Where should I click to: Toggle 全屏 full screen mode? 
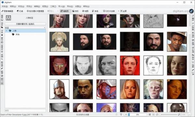(x=123, y=11)
